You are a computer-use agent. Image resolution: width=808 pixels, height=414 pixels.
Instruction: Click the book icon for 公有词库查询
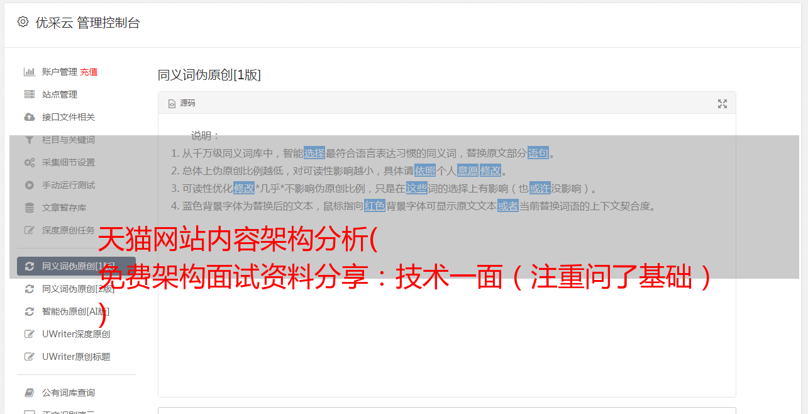(29, 393)
